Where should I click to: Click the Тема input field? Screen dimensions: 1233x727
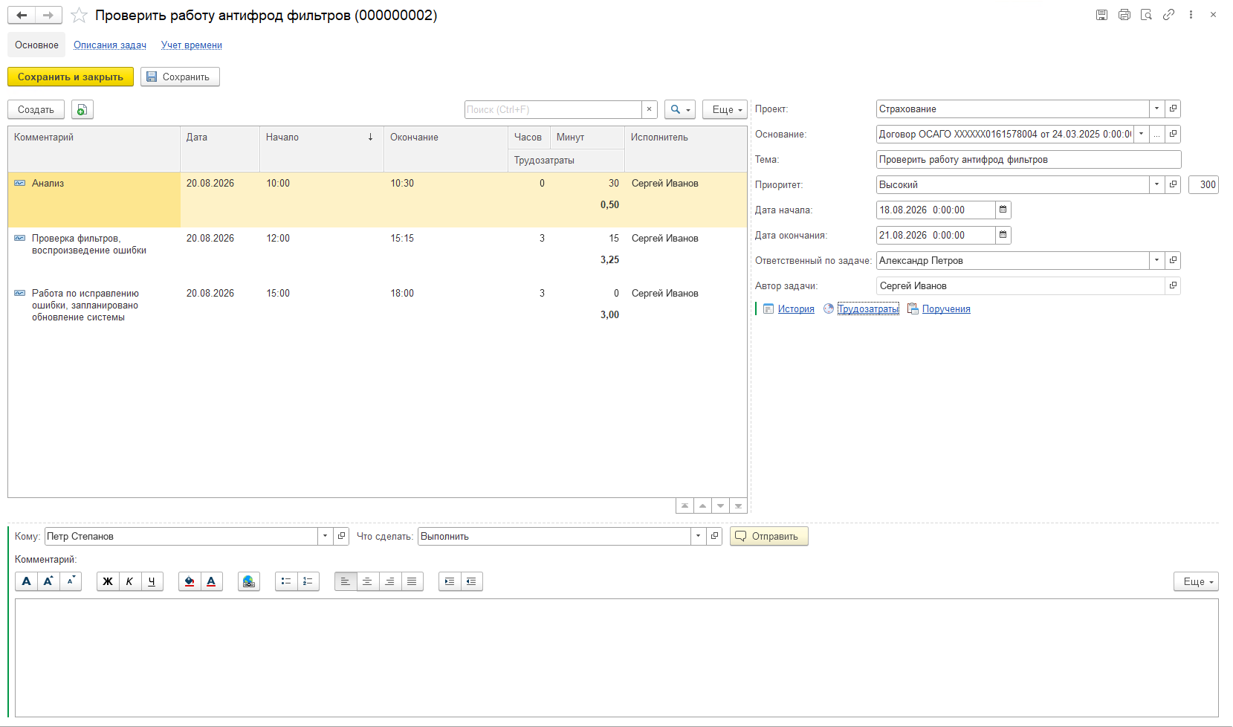point(1029,159)
